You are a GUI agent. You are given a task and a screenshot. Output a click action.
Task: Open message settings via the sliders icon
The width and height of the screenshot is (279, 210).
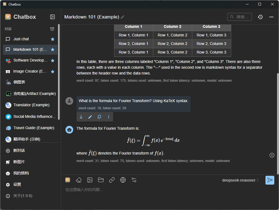click(x=134, y=180)
